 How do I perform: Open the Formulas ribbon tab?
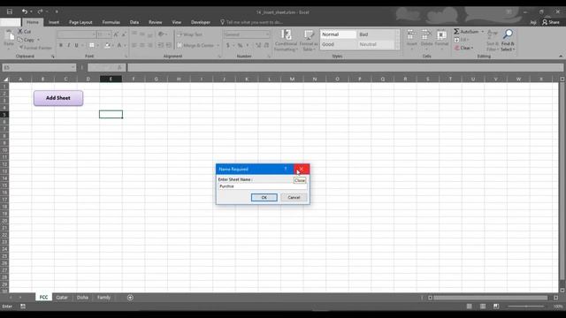coord(111,22)
